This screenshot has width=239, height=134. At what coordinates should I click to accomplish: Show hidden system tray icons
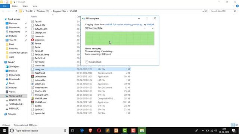(x=203, y=131)
